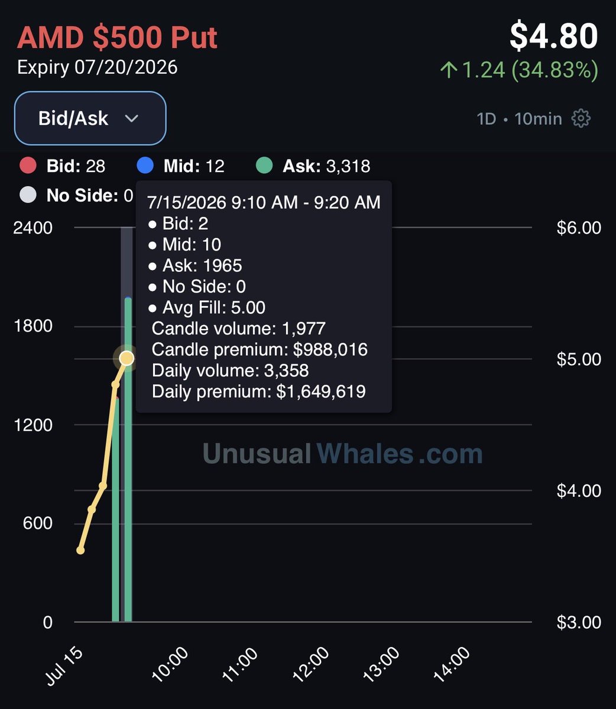
Task: Open the Bid/Ask dropdown
Action: click(90, 118)
